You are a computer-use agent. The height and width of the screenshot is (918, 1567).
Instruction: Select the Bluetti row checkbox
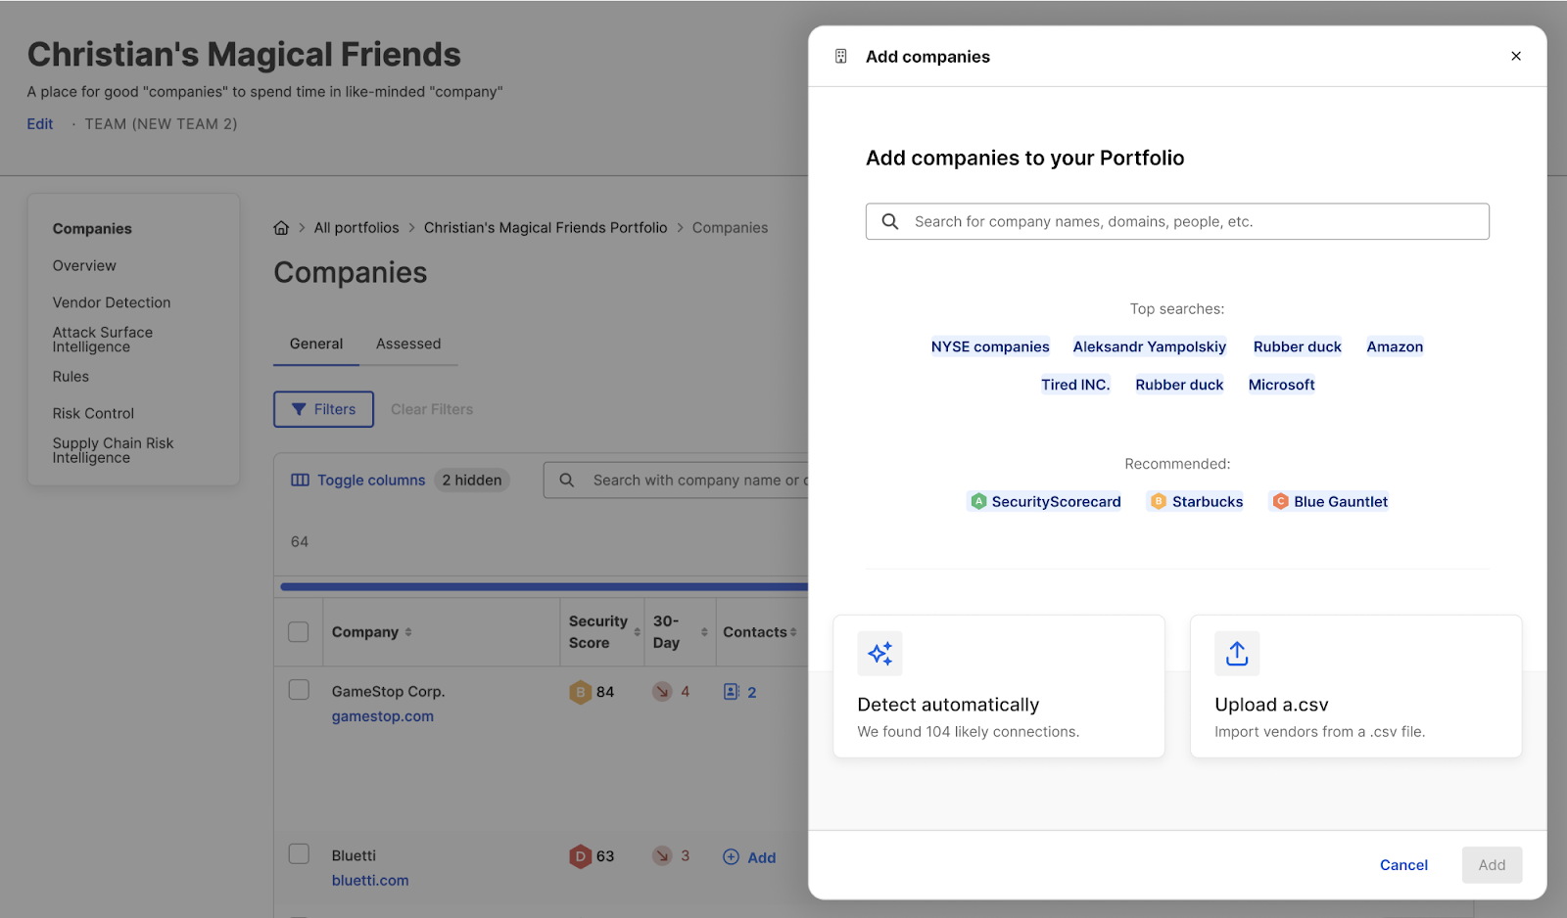(x=299, y=853)
